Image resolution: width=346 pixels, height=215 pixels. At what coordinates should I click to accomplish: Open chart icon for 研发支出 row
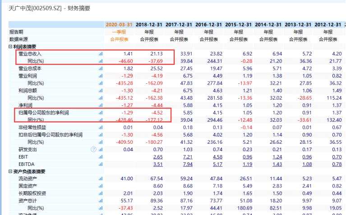(101, 150)
